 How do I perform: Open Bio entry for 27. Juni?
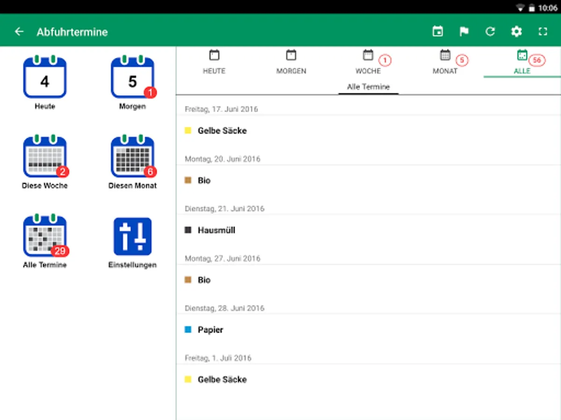tap(368, 280)
